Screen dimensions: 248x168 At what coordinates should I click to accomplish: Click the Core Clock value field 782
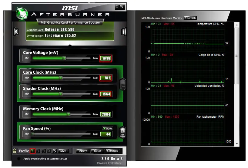coord(106,78)
